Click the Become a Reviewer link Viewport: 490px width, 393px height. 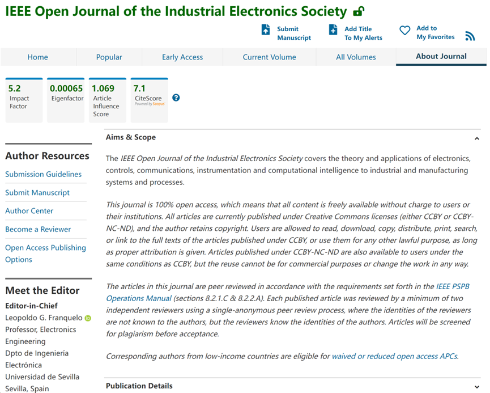pos(38,229)
